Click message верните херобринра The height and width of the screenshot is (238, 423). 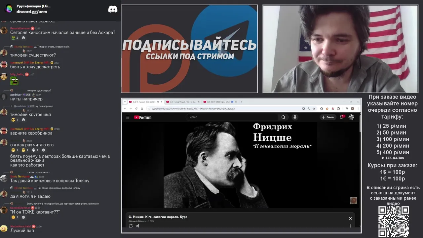click(31, 133)
